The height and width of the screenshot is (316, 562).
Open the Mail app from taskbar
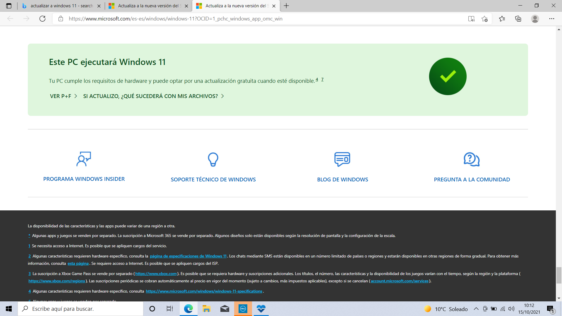point(225,309)
